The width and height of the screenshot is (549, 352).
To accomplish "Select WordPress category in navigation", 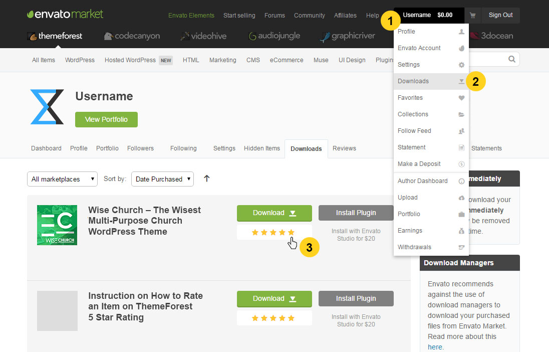I will point(80,60).
